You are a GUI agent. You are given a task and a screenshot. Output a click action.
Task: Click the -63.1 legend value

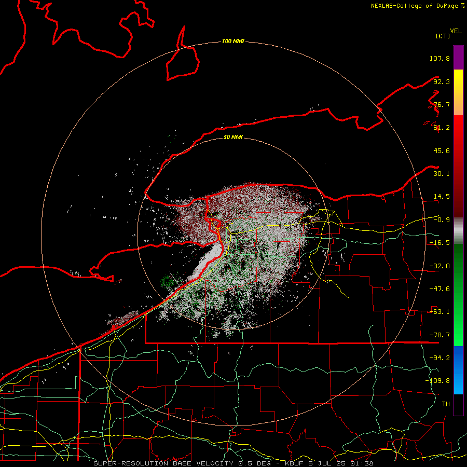[439, 312]
